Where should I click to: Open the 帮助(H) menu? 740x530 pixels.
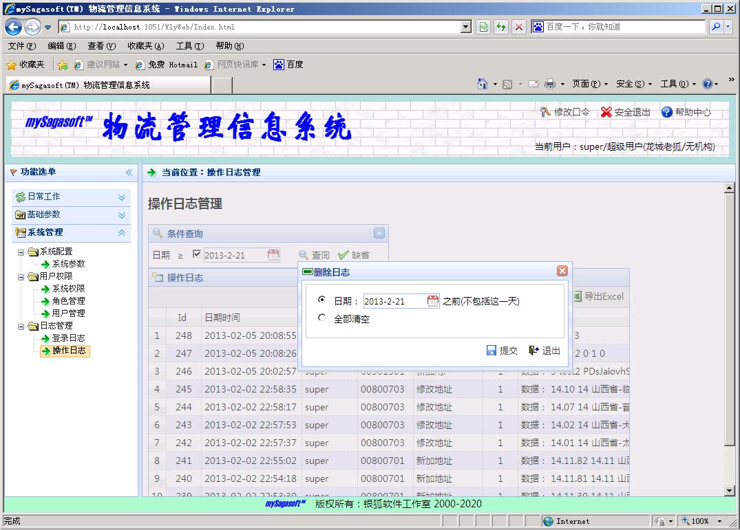pos(230,45)
